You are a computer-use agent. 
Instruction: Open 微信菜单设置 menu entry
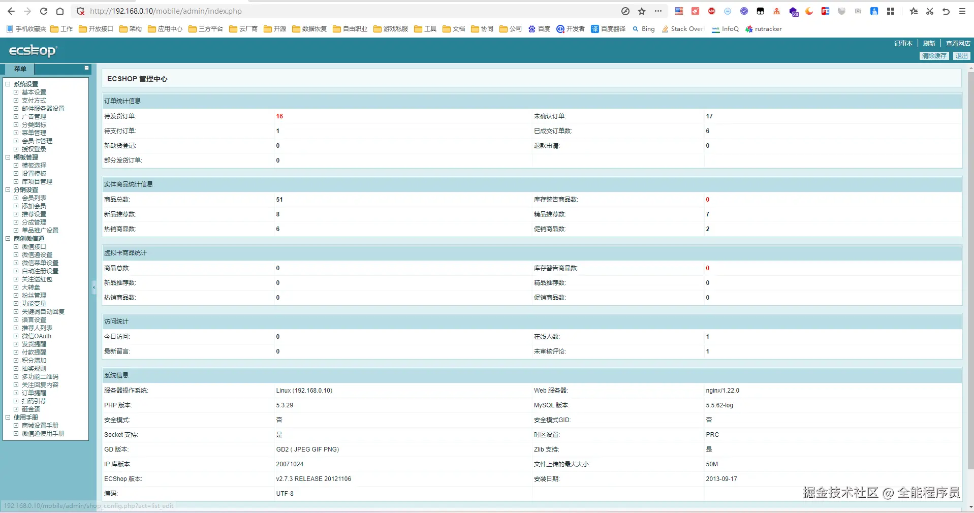(x=40, y=263)
